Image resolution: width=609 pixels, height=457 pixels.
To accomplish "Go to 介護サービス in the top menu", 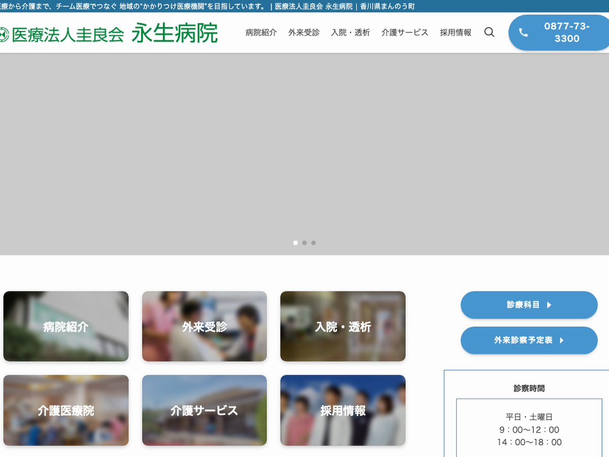I will [404, 32].
